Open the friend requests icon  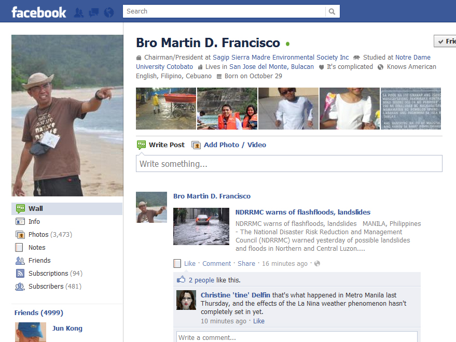(79, 12)
